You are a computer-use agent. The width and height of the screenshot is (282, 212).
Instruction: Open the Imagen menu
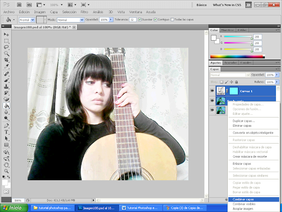click(40, 12)
